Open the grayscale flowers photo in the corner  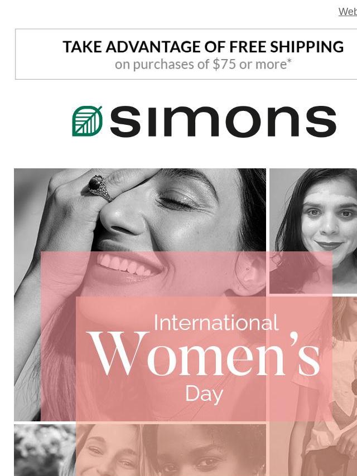point(45,450)
